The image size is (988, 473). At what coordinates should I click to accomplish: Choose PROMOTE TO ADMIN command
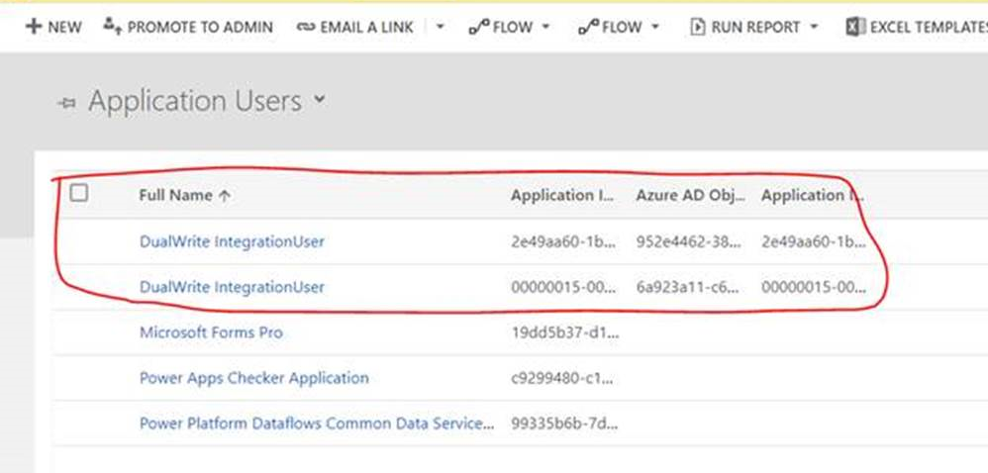[200, 27]
